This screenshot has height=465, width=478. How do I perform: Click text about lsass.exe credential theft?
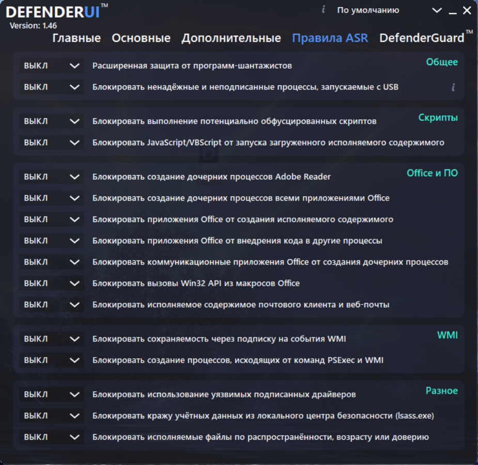pyautogui.click(x=263, y=415)
